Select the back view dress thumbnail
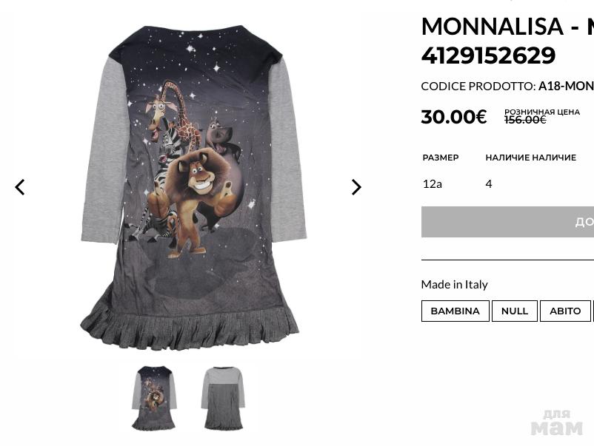The image size is (594, 446). [224, 398]
